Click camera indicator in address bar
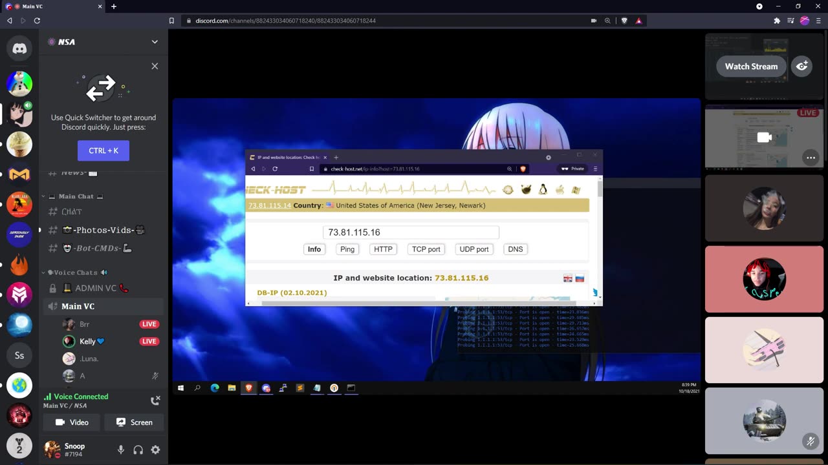The width and height of the screenshot is (828, 465). [594, 21]
